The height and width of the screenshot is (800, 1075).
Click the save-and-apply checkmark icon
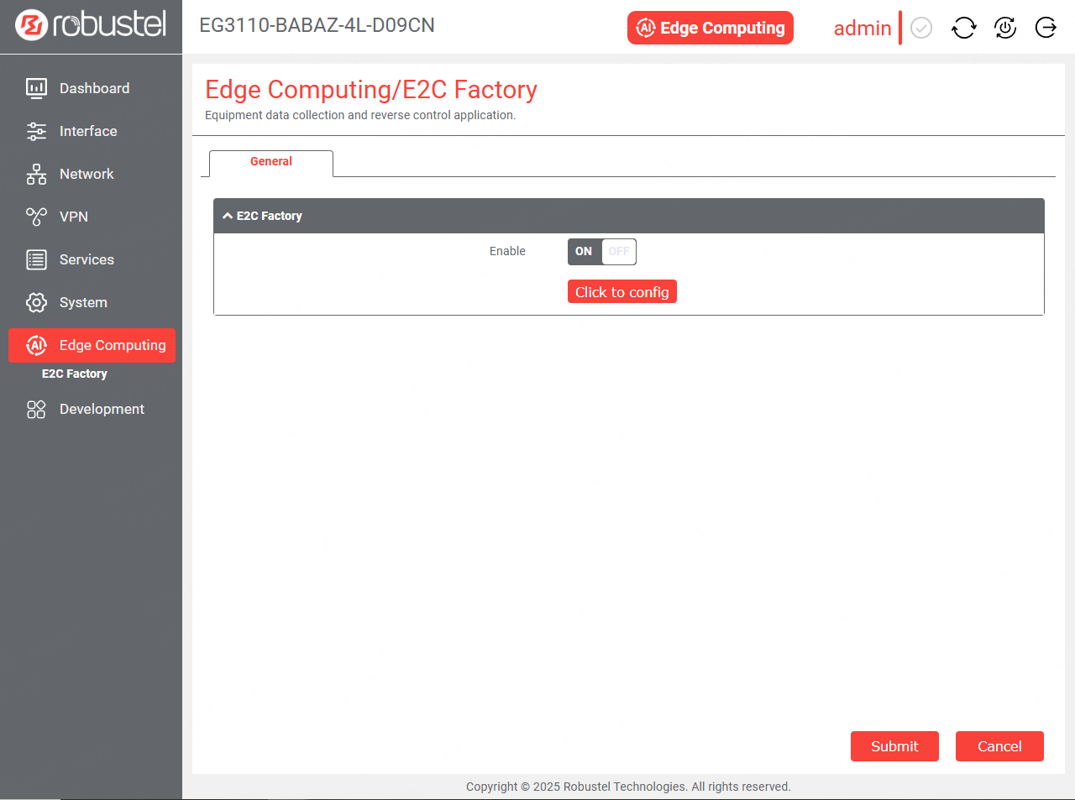[921, 28]
